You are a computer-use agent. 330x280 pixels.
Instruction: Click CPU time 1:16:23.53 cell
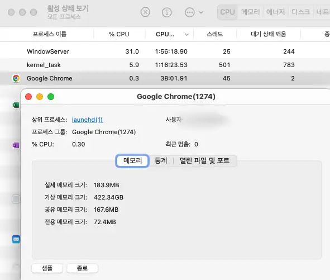tap(171, 65)
